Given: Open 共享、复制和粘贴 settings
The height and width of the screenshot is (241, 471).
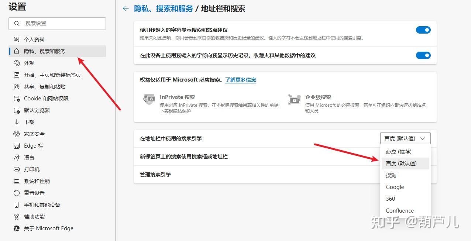Looking at the screenshot, I should [57, 87].
